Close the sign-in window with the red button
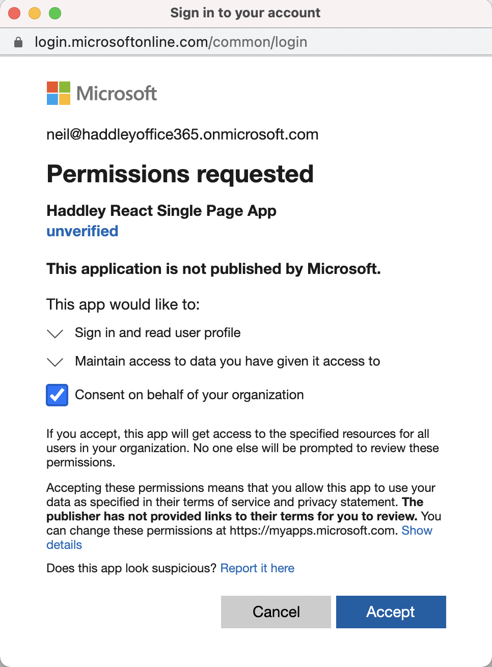 click(x=14, y=13)
